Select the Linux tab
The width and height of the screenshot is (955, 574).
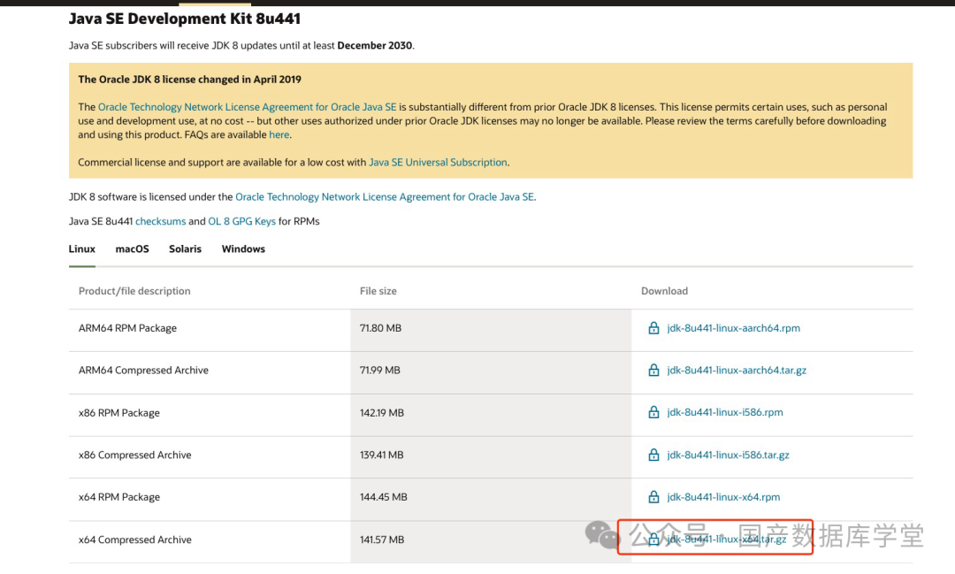coord(81,249)
